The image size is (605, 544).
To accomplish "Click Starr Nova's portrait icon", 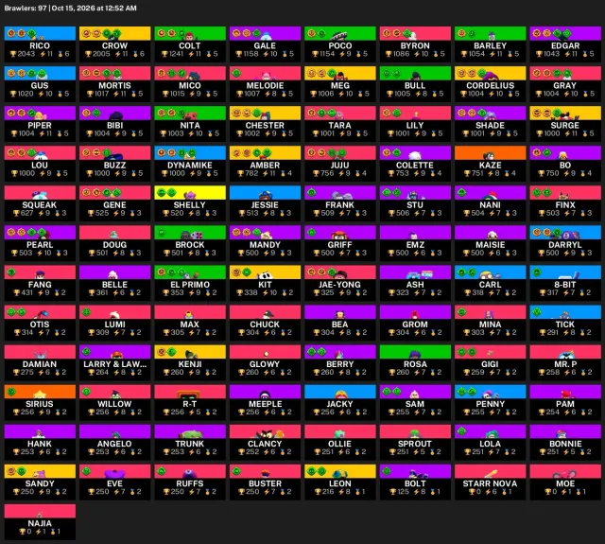I will (490, 474).
